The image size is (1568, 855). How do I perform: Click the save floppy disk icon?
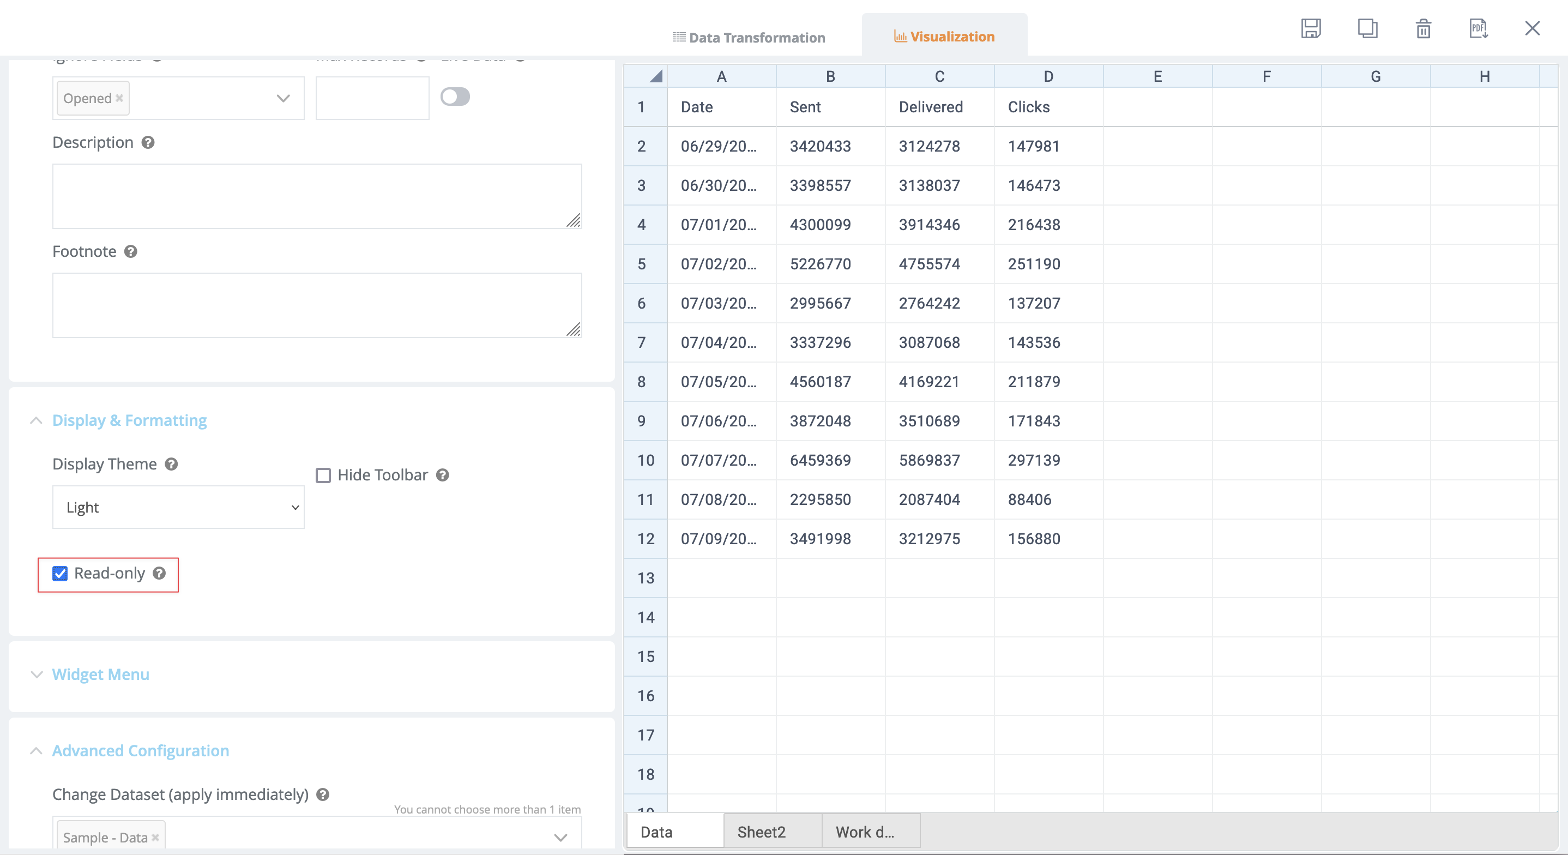(x=1311, y=28)
